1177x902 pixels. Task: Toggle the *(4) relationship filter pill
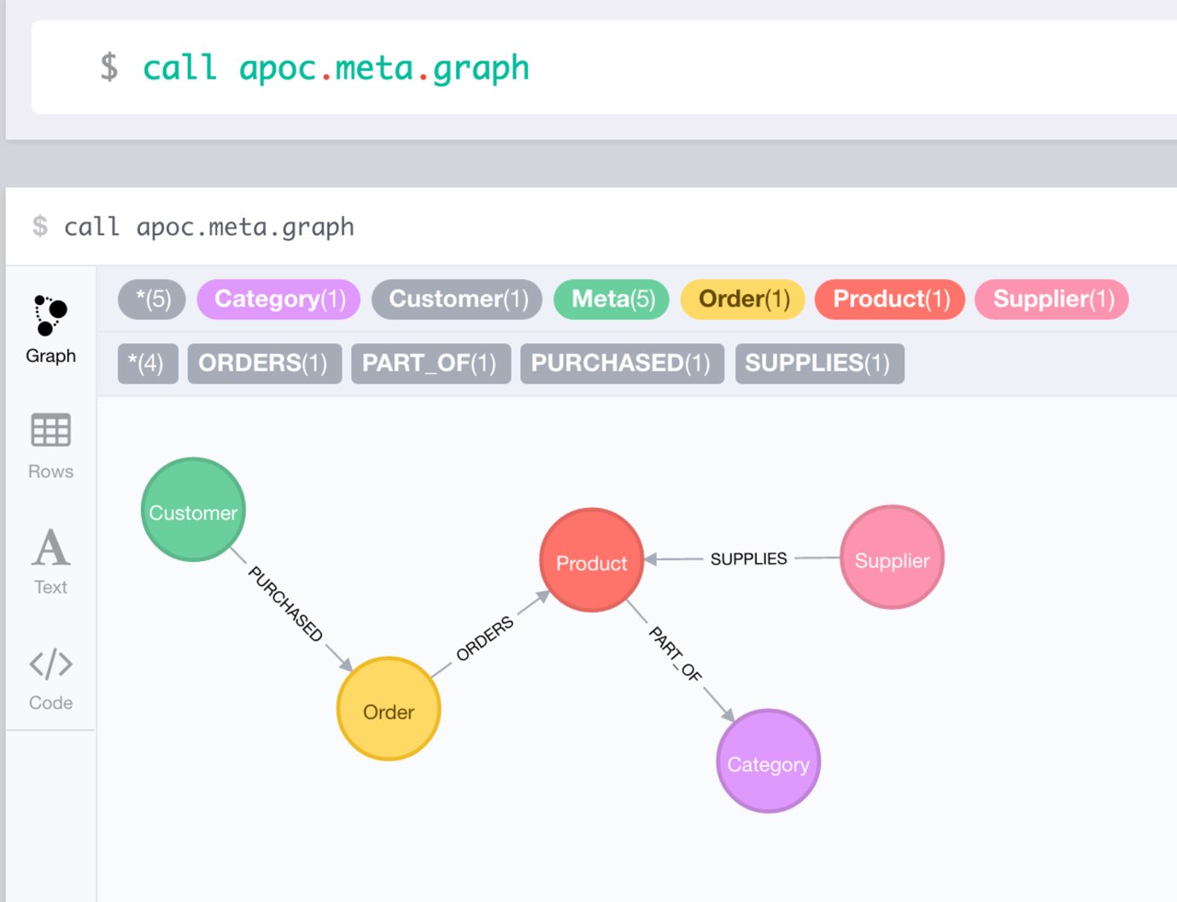click(x=147, y=363)
